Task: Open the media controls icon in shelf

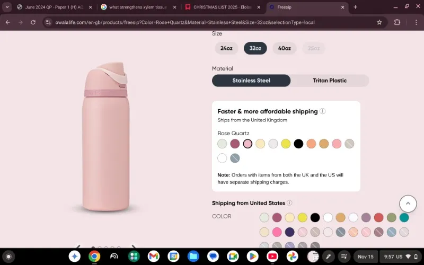Action: point(344,257)
